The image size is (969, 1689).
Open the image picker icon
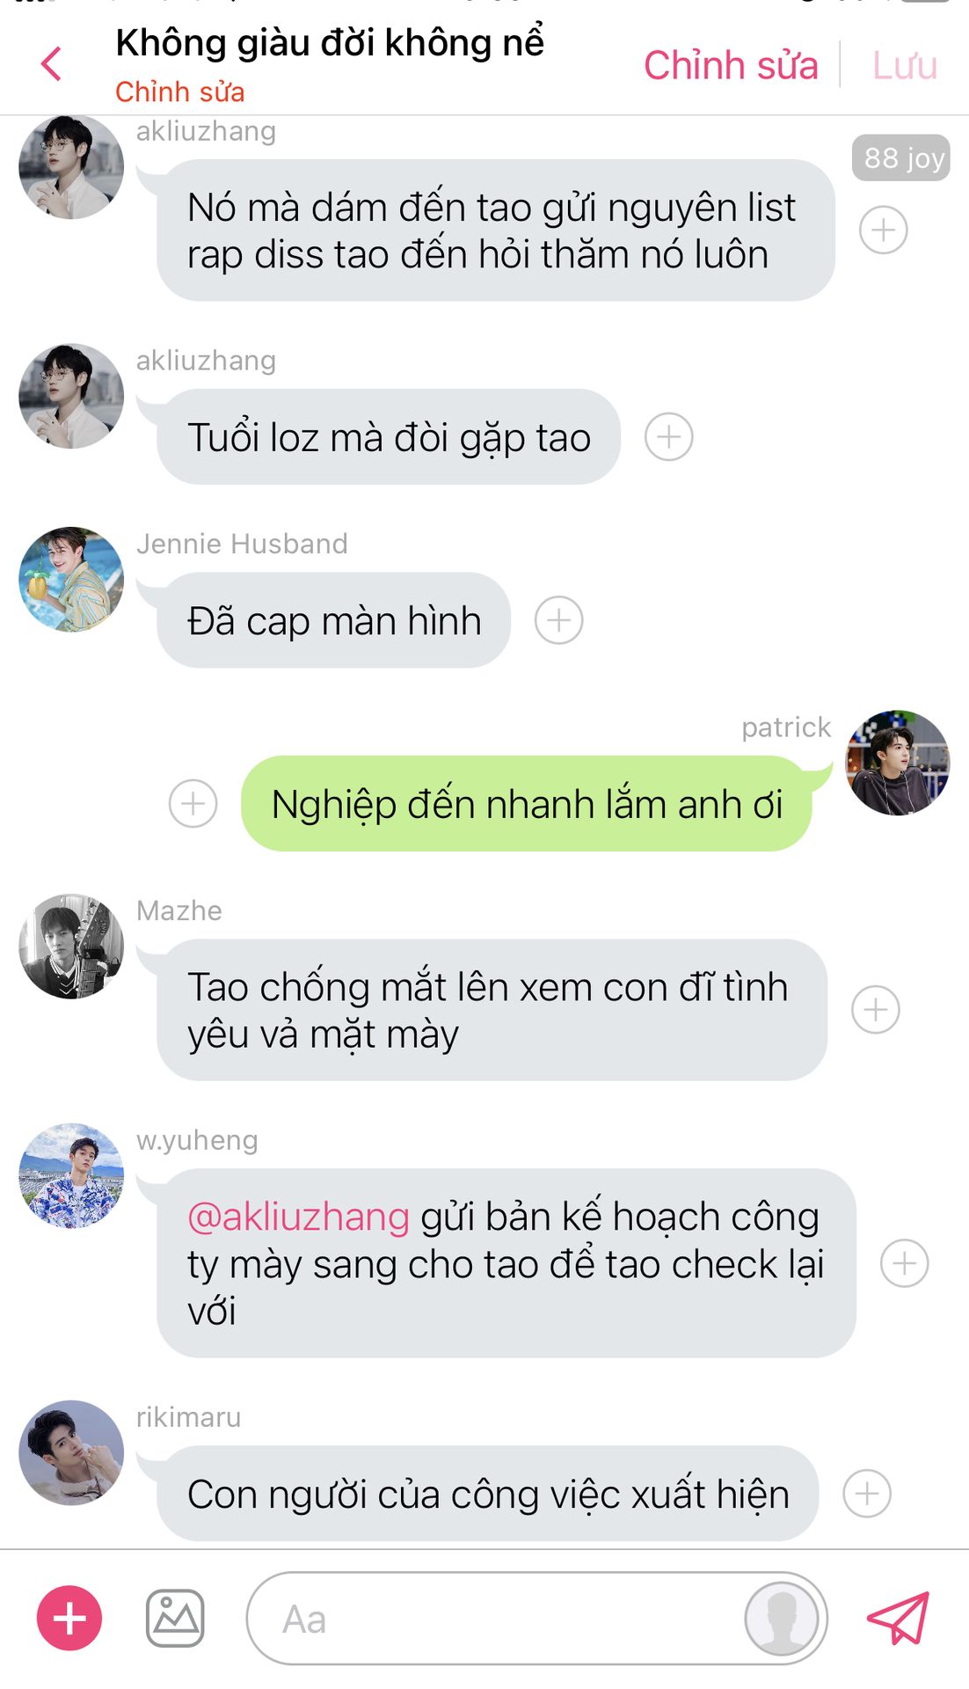[x=175, y=1618]
